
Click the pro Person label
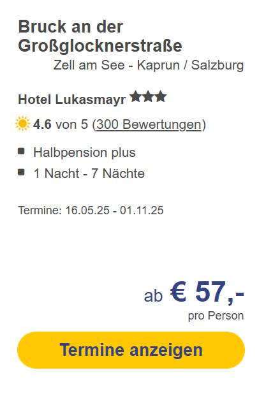[x=216, y=316]
